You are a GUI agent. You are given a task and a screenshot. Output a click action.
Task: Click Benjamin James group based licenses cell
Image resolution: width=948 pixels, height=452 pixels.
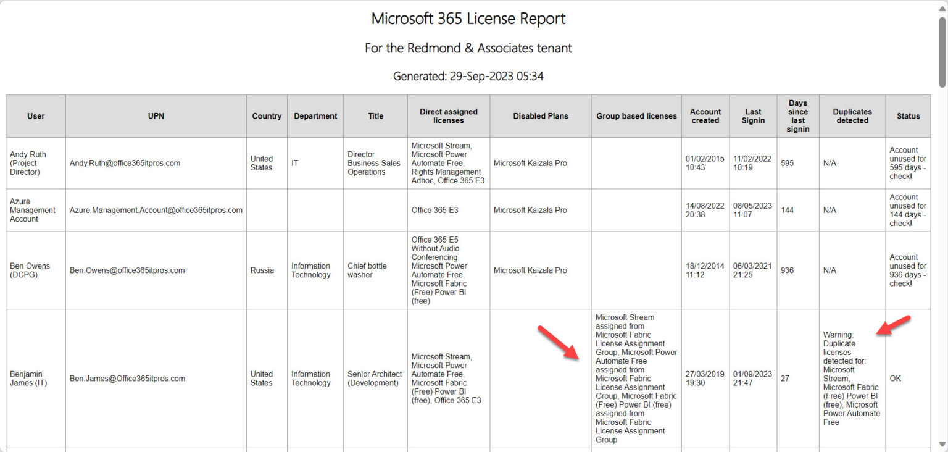click(636, 379)
